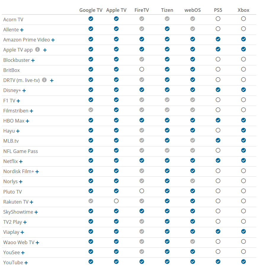
Task: Expand the SkyShowtime row
Action: [36, 212]
